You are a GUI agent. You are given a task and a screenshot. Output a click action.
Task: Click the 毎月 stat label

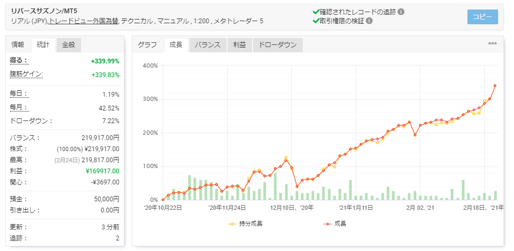click(19, 107)
